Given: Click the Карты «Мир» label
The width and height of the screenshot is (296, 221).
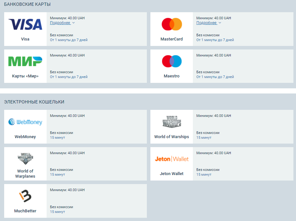Looking at the screenshot, I should coord(25,76).
